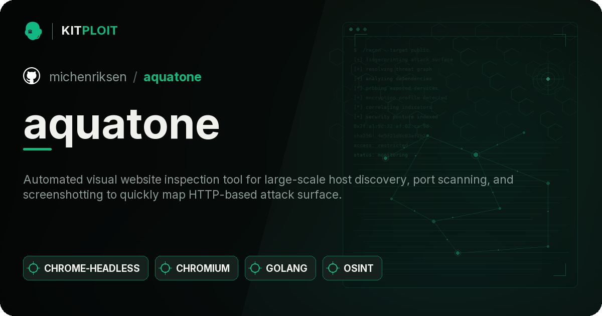Click the radar target icon in terminal

548,79
